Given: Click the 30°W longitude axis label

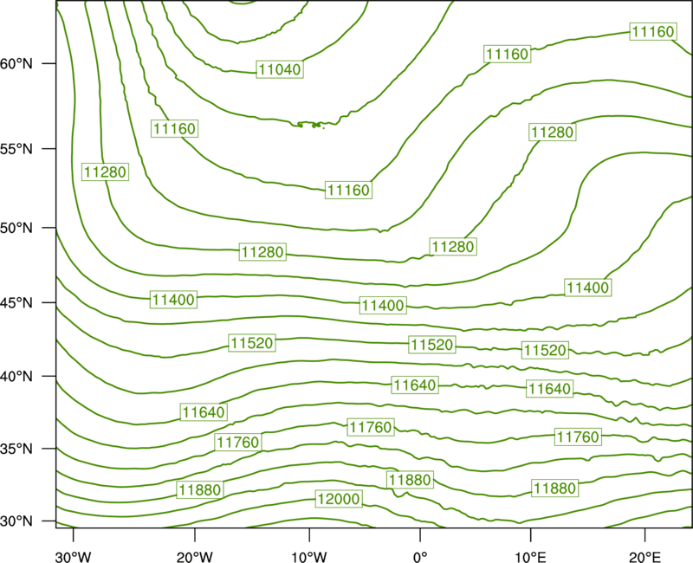Looking at the screenshot, I should click(x=73, y=557).
